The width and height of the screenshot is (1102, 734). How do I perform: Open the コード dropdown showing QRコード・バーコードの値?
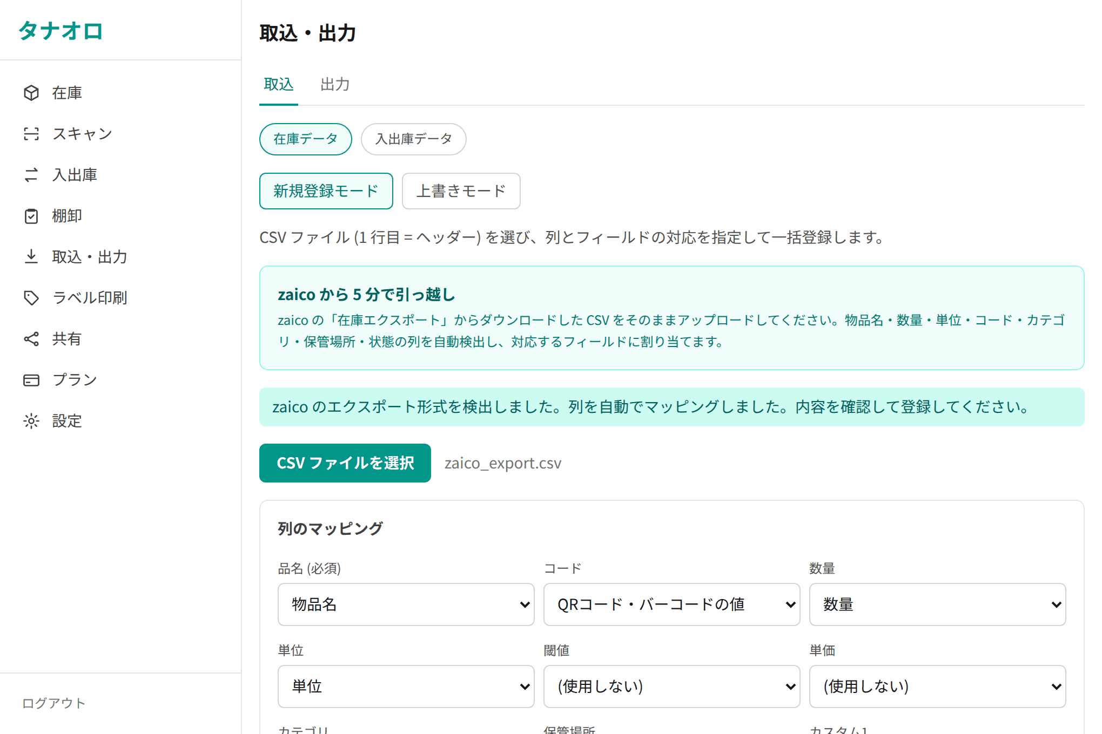click(x=672, y=604)
